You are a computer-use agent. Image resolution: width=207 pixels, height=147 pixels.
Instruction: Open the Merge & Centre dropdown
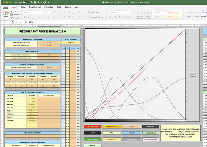coord(104,17)
